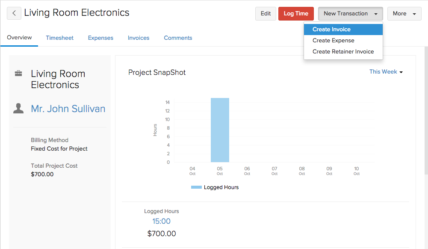This screenshot has height=249, width=428.
Task: Click Fixed Cost for Project value
Action: (59, 149)
